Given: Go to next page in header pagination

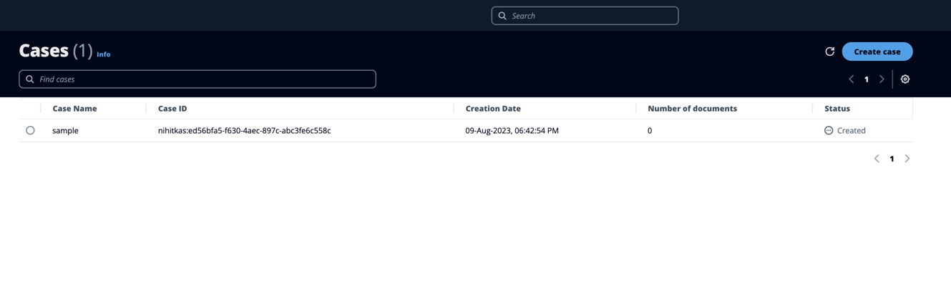Looking at the screenshot, I should tap(882, 79).
